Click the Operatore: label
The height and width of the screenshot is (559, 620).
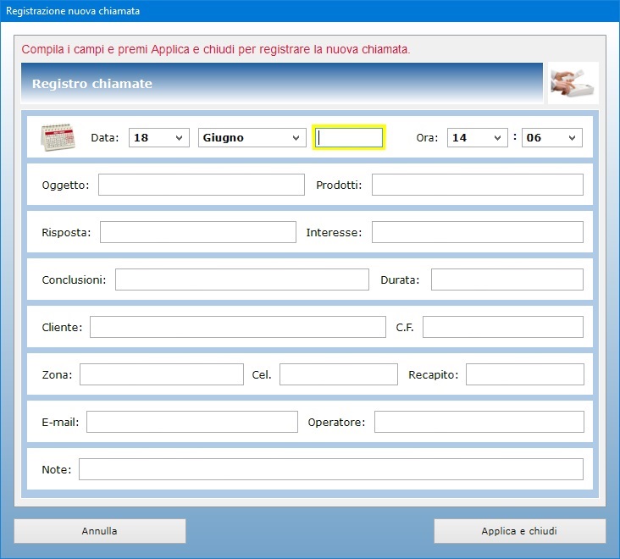pos(336,423)
